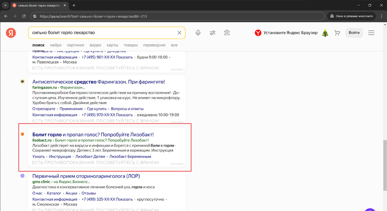The width and height of the screenshot is (387, 211).
Task: Click the Установите Яндекс Браузер link
Action: 290,33
